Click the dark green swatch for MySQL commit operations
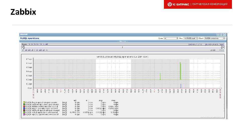Image resolution: width=241 pixels, height=135 pixels. coord(24,104)
